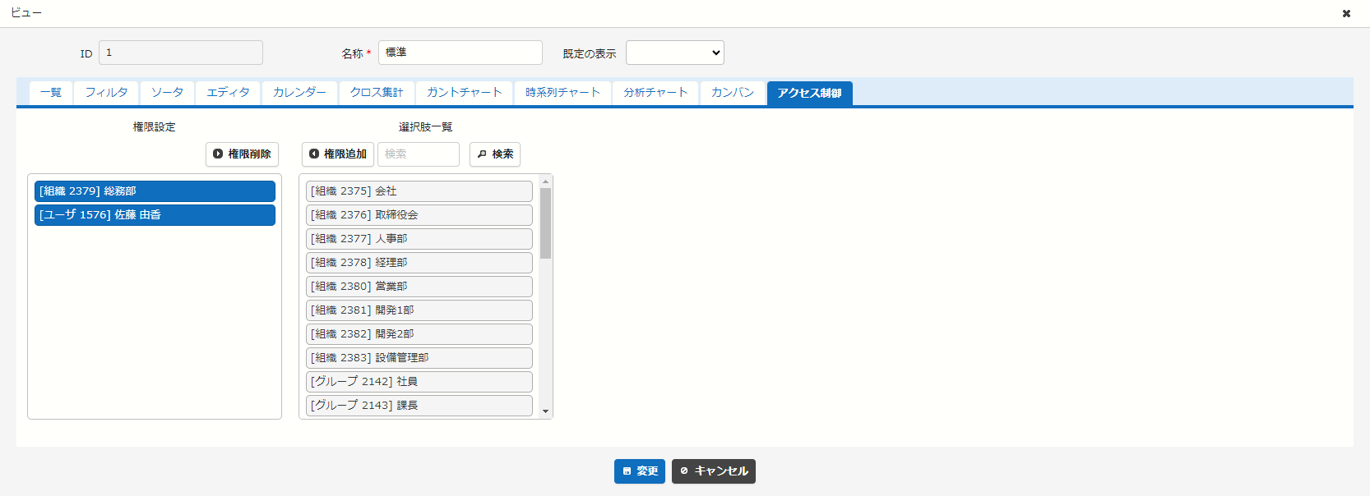Switch to the クロス集計 tab
The height and width of the screenshot is (496, 1370).
click(377, 93)
